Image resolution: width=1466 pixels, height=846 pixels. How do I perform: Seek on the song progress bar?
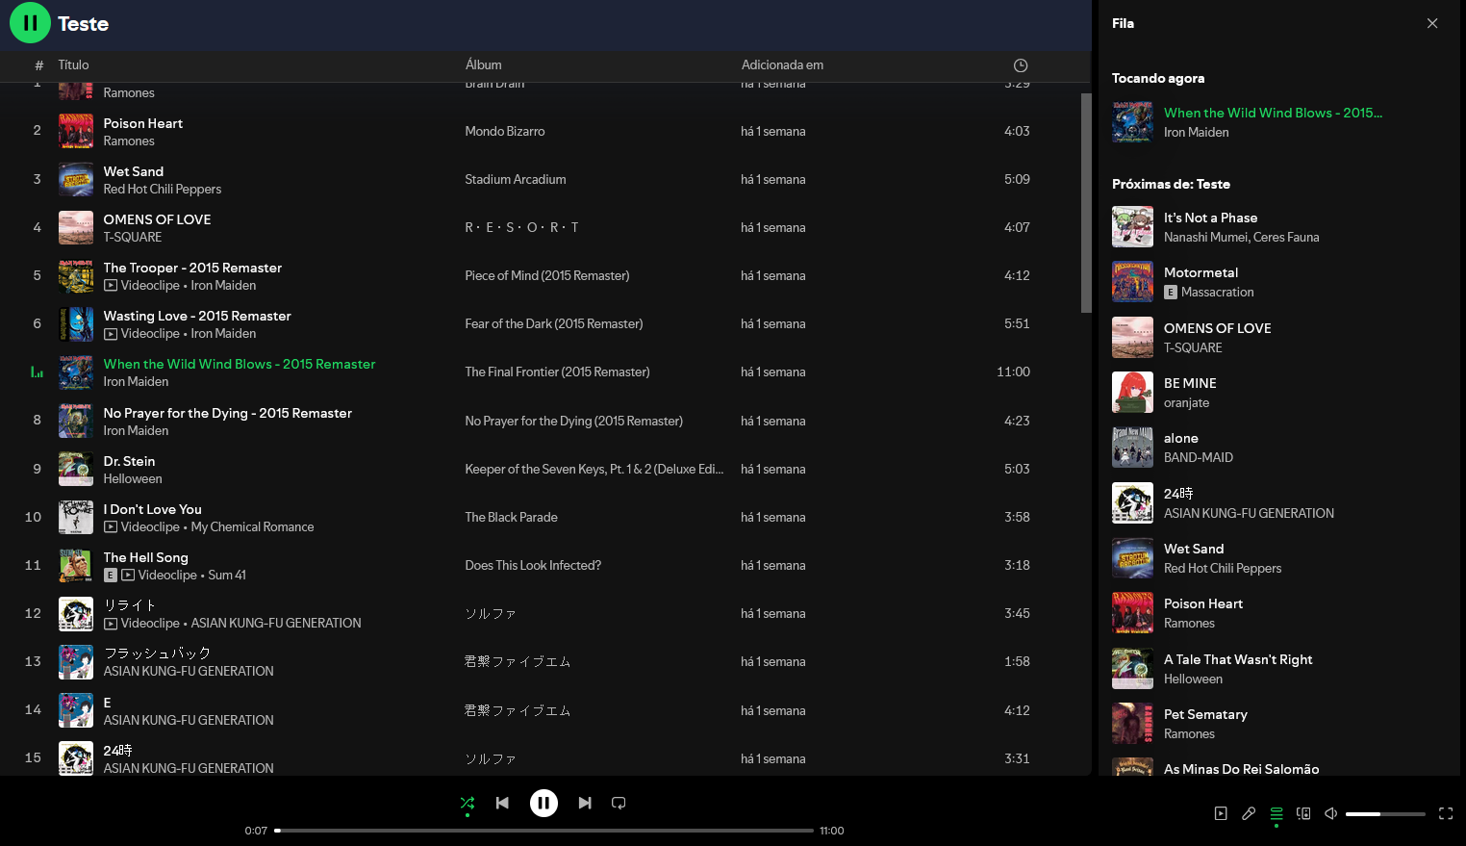(543, 831)
